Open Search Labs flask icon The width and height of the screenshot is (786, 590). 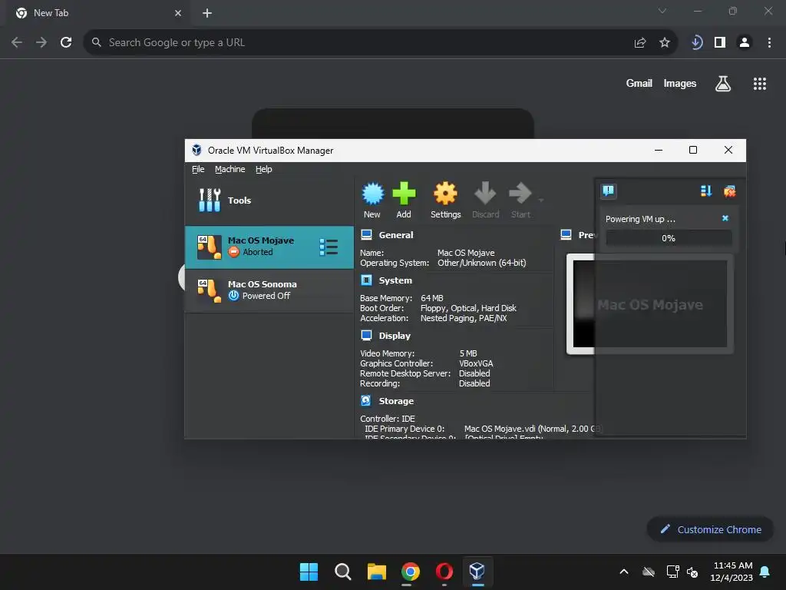[x=723, y=83]
